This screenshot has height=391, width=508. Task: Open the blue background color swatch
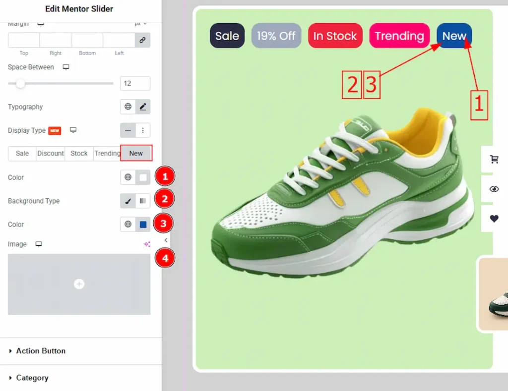[x=143, y=225]
